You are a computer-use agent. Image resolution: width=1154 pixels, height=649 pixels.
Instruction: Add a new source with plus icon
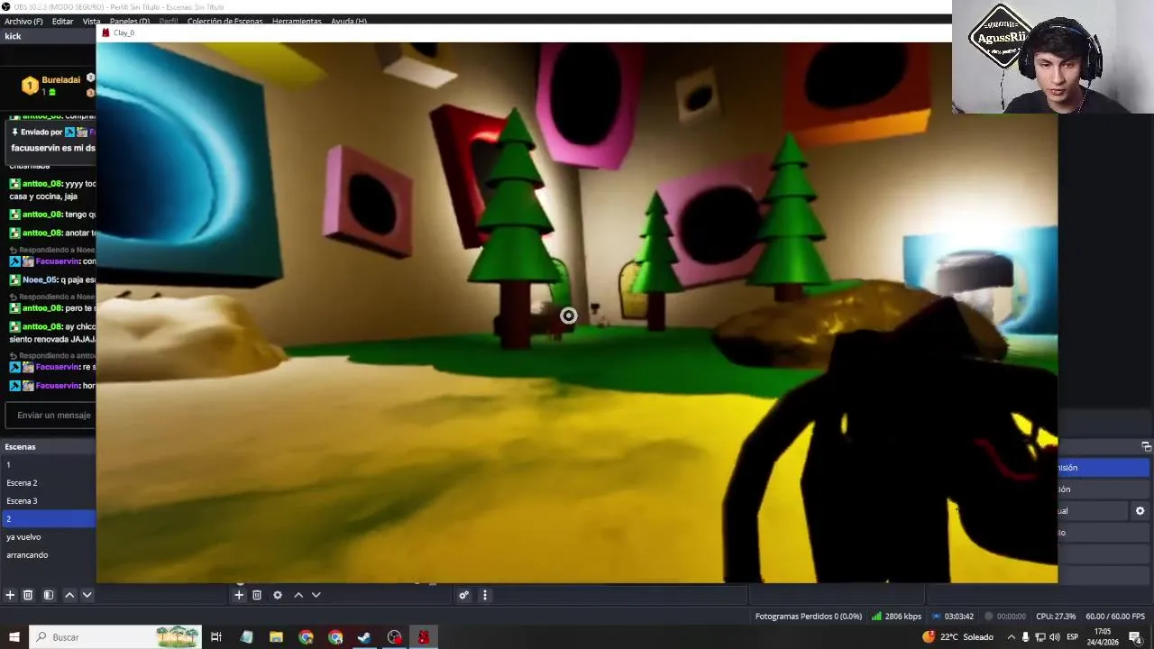239,595
